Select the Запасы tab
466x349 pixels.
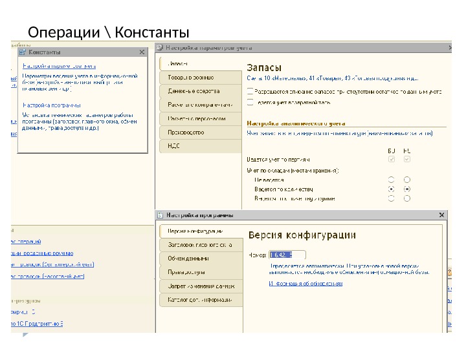click(x=201, y=64)
